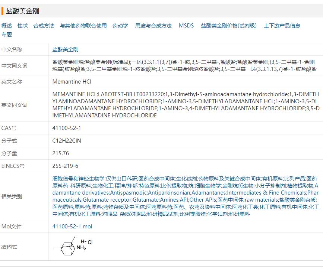The width and height of the screenshot is (323, 267).
Task: Click the memantine HCl structure image
Action: coord(73,247)
